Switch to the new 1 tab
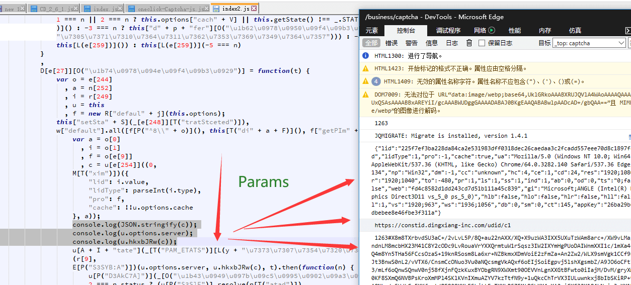Image resolution: width=631 pixels, height=285 pixels. pyautogui.click(x=12, y=9)
